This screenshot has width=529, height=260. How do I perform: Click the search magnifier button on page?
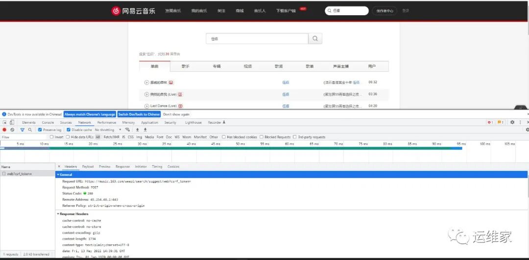(x=315, y=39)
